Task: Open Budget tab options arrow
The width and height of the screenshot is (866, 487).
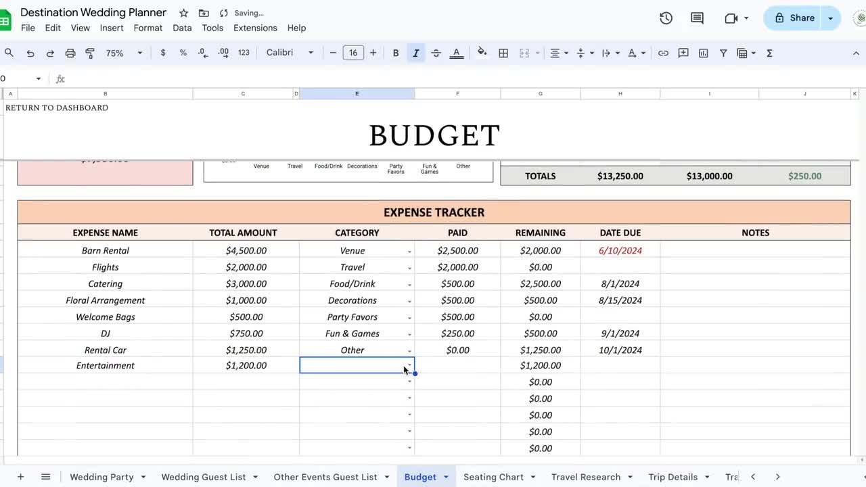Action: [446, 477]
